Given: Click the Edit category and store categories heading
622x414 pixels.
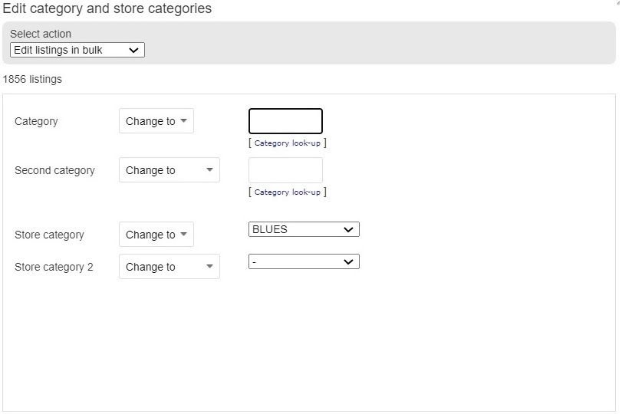Looking at the screenshot, I should coord(107,8).
